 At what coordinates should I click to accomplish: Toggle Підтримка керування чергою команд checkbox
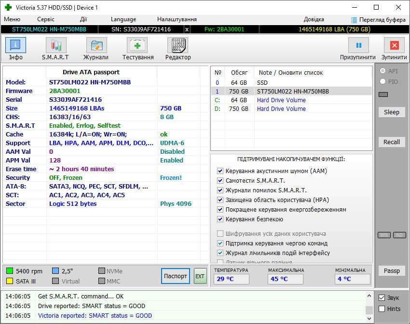click(x=220, y=243)
